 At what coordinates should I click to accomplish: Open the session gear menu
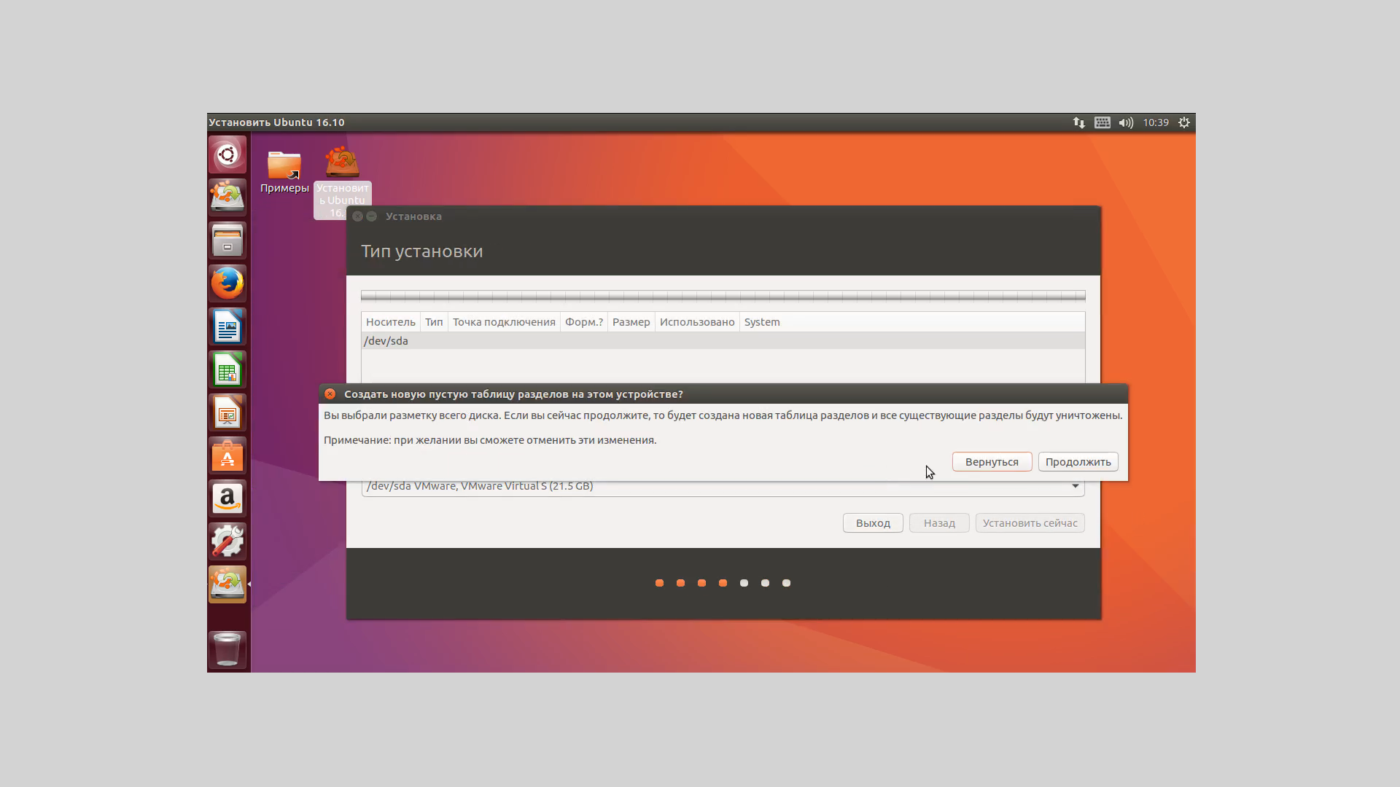(x=1184, y=122)
